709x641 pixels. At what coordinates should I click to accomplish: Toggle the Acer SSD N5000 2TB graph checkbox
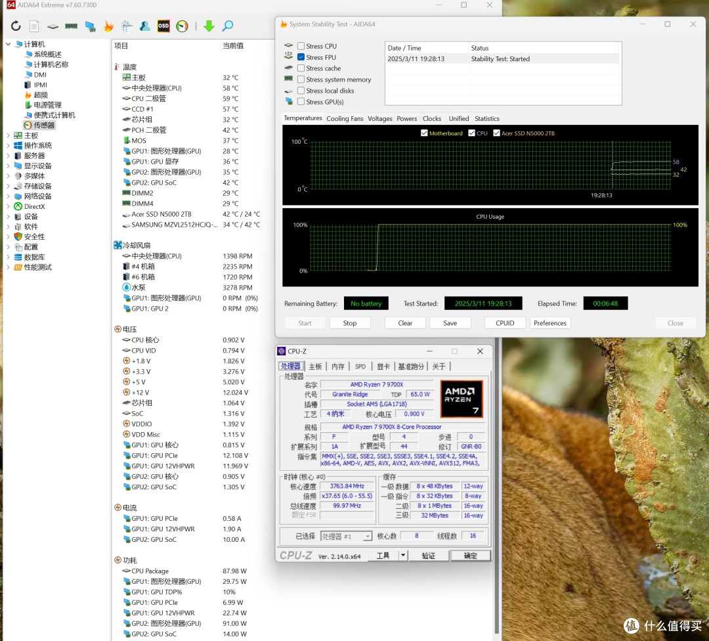[496, 133]
